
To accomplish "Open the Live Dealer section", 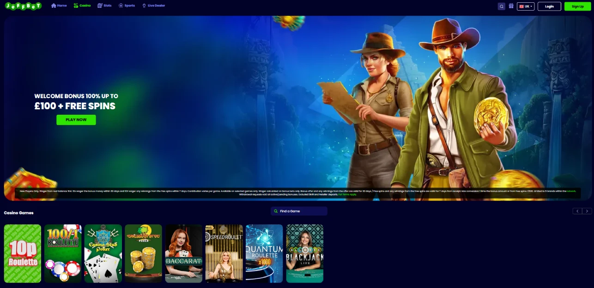I will click(153, 6).
